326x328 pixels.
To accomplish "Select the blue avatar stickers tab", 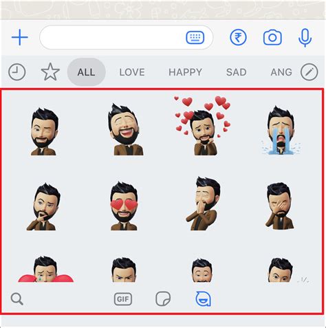I will (203, 299).
